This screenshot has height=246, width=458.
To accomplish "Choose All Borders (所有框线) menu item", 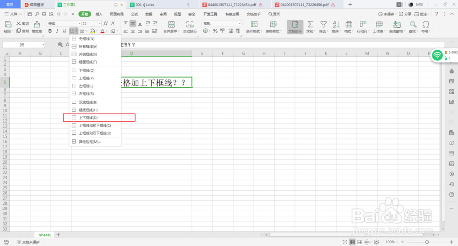I will [95, 46].
